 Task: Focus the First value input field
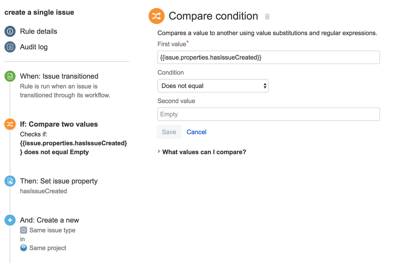269,57
